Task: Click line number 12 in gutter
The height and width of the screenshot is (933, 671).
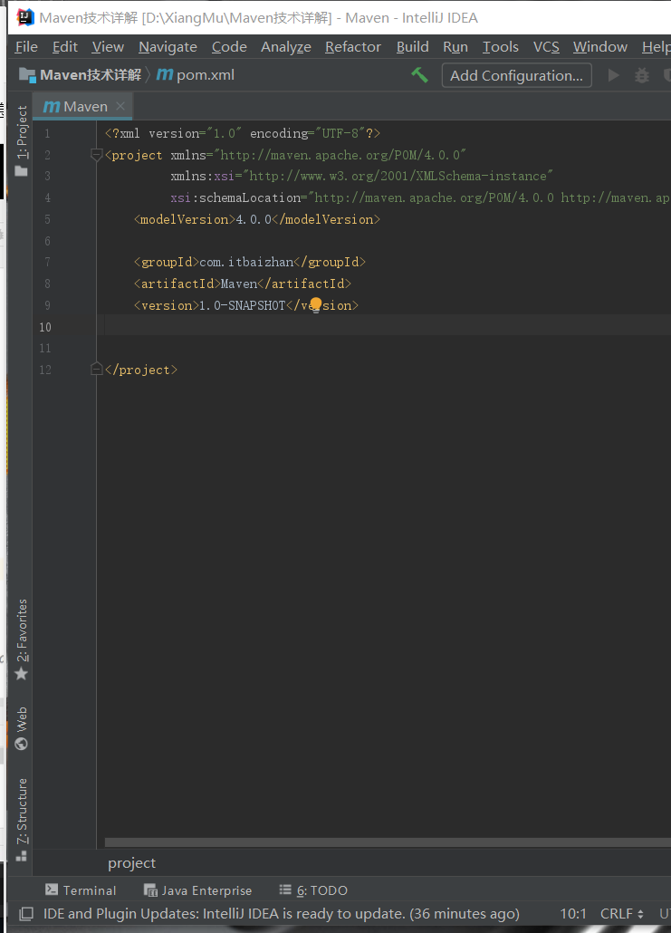Action: (45, 370)
